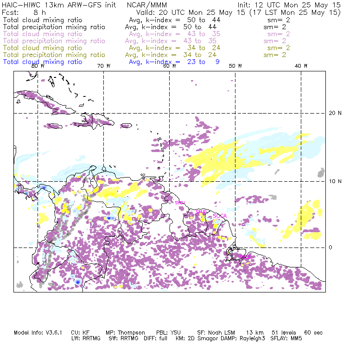Click the '0' equator latitude label
The height and width of the screenshot is (343, 343).
pos(330,248)
